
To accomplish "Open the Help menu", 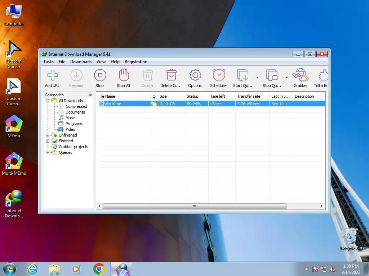I will coord(115,62).
